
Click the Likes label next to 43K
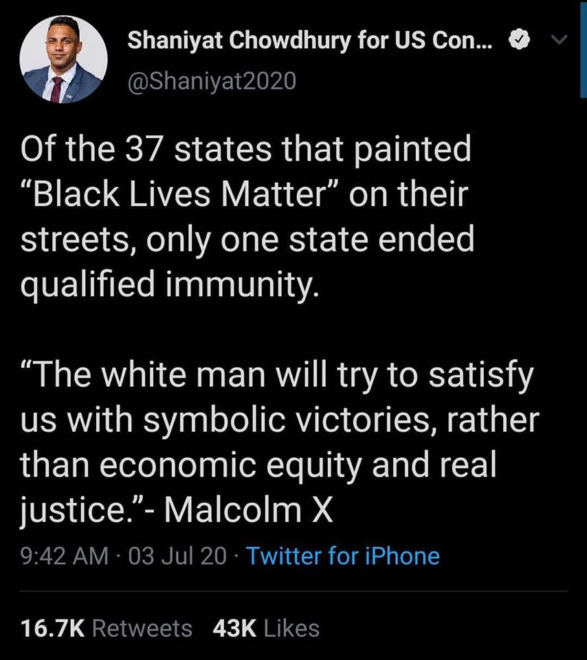(x=291, y=628)
